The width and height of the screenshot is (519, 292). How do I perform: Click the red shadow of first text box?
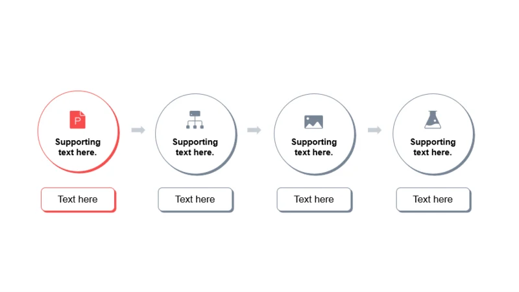point(79,211)
